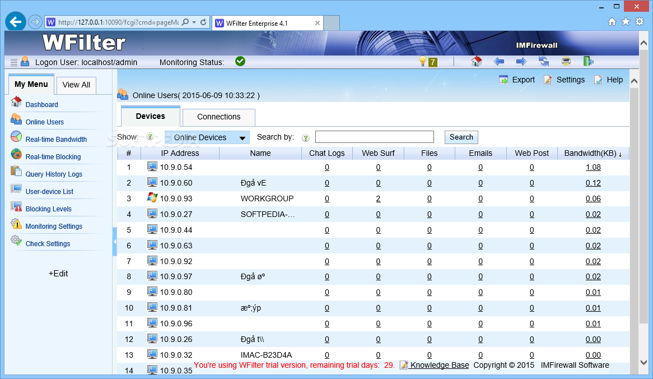653x379 pixels.
Task: Click the browser URL address field
Action: coord(118,22)
